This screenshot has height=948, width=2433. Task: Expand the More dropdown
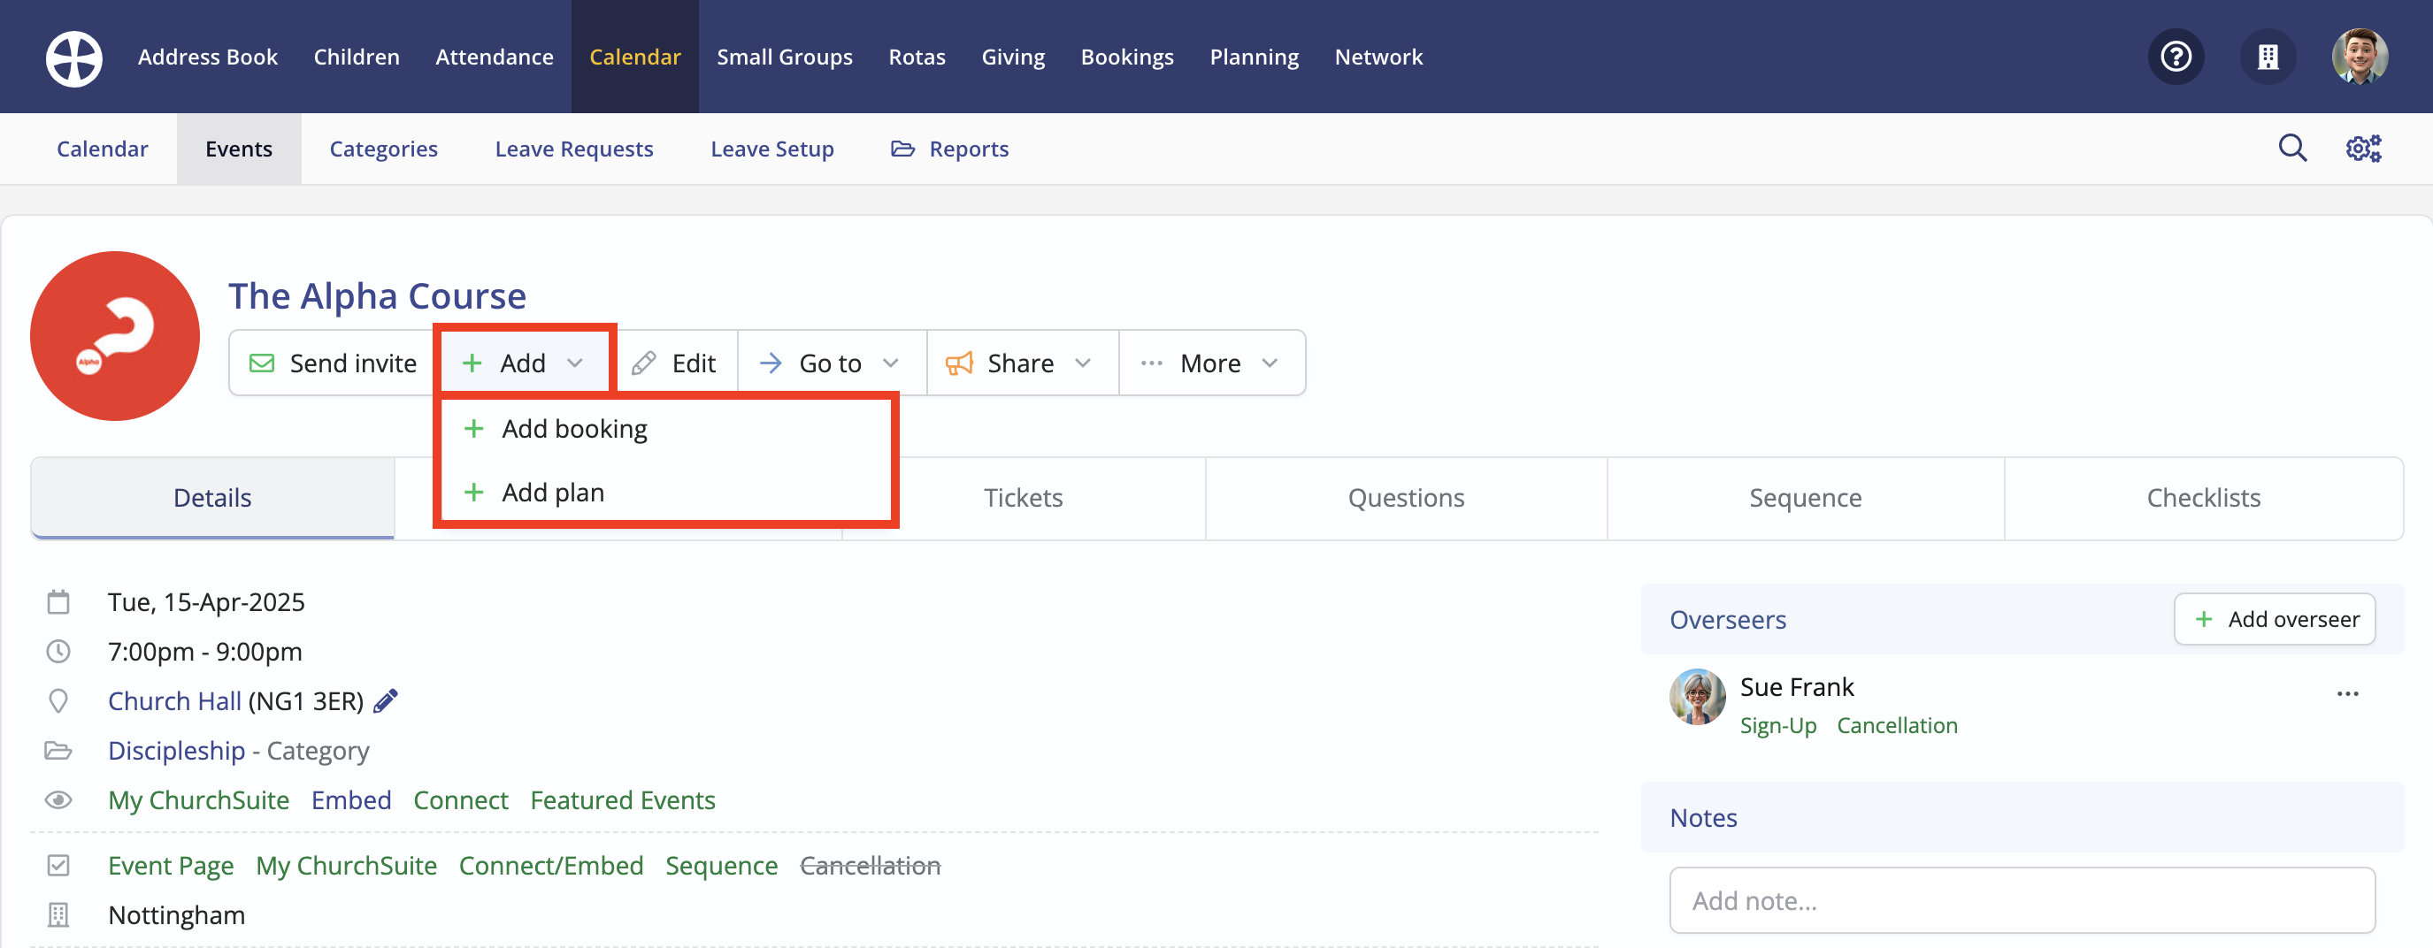(x=1212, y=363)
